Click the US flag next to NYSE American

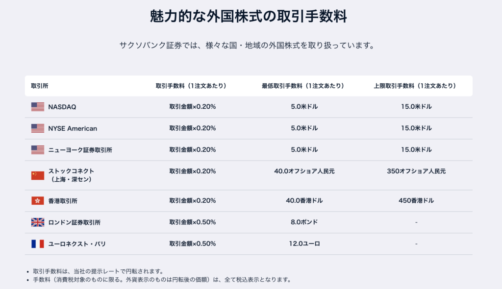click(38, 128)
